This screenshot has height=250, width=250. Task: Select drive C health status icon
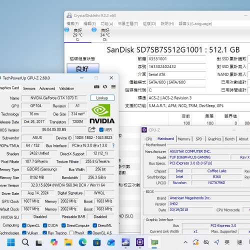67,30
